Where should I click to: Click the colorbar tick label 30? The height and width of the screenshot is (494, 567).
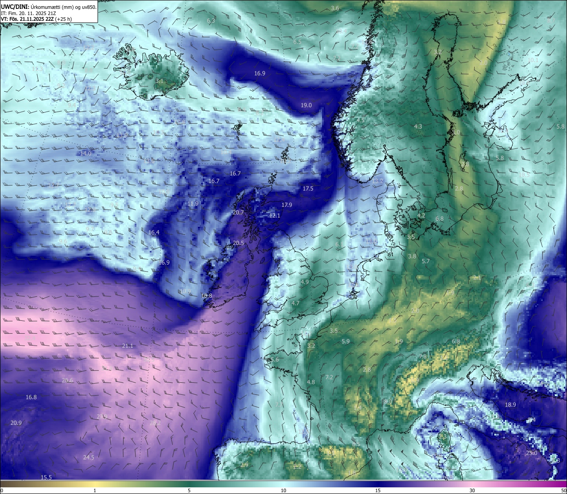tap(472, 490)
